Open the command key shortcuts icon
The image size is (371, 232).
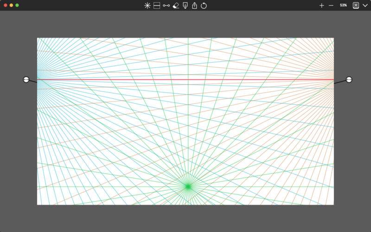pos(356,6)
